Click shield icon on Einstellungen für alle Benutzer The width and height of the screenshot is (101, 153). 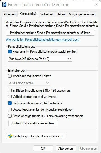pos(10,136)
